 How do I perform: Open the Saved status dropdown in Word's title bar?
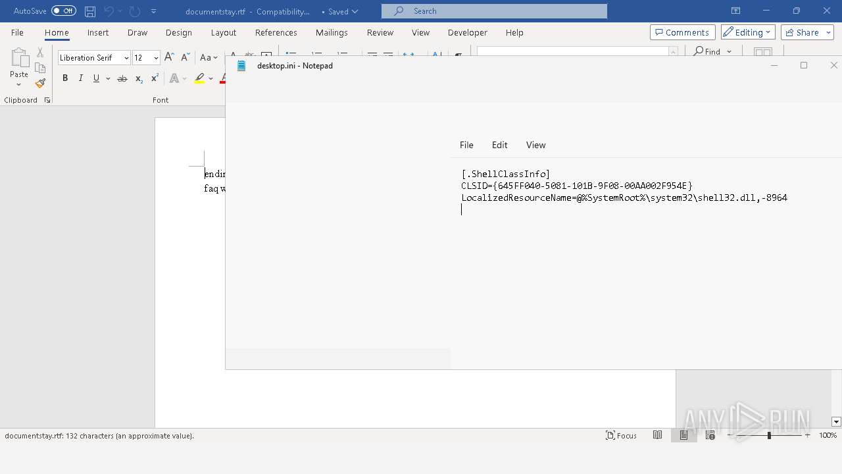[340, 11]
